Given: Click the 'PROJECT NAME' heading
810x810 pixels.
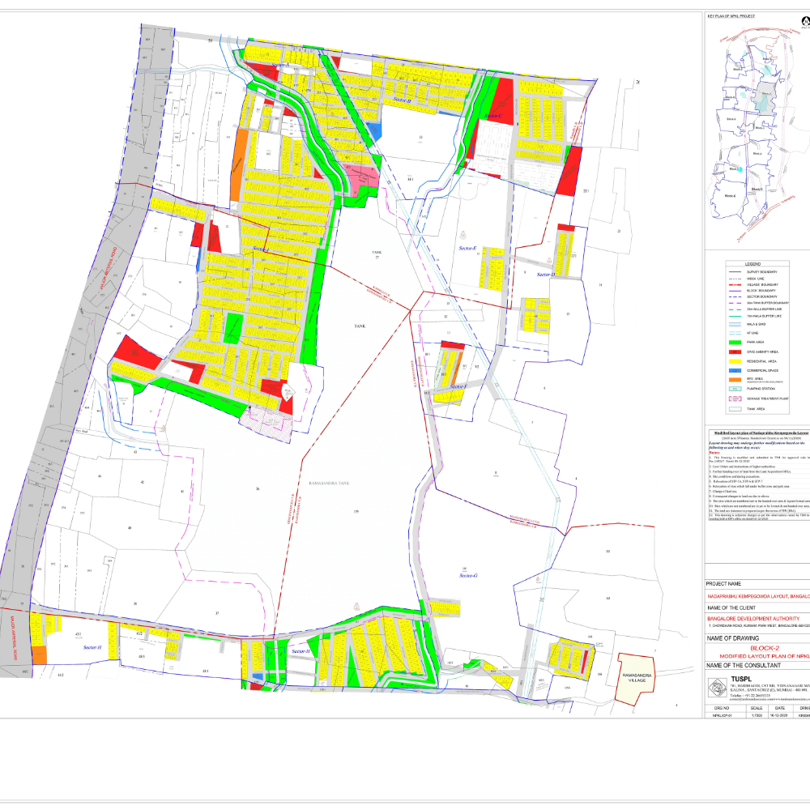Looking at the screenshot, I should (723, 584).
